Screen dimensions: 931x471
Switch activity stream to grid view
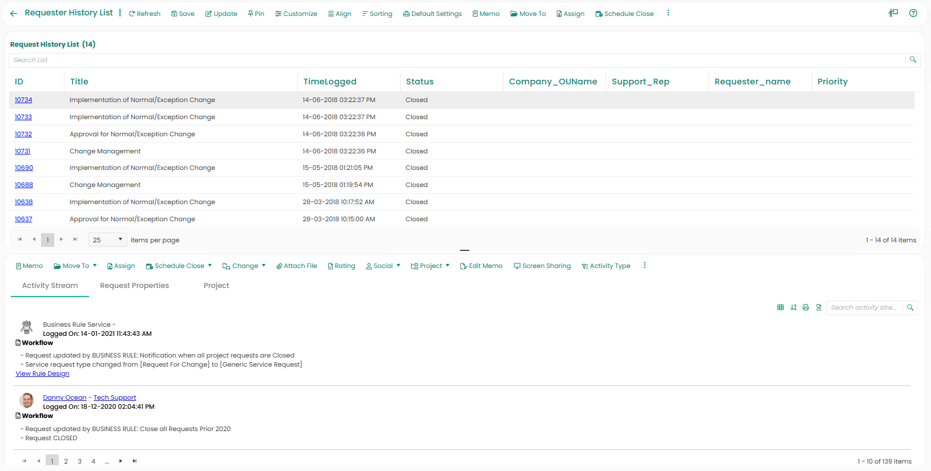(x=780, y=307)
